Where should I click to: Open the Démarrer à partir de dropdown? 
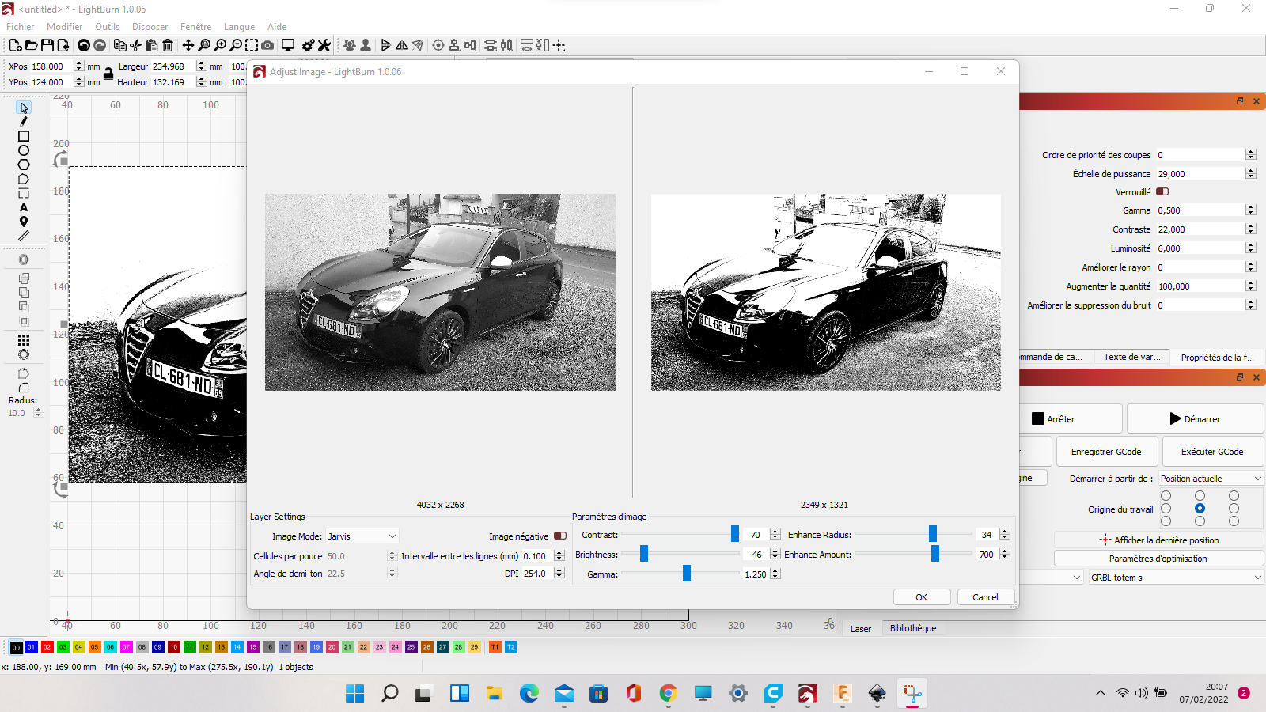coord(1211,478)
